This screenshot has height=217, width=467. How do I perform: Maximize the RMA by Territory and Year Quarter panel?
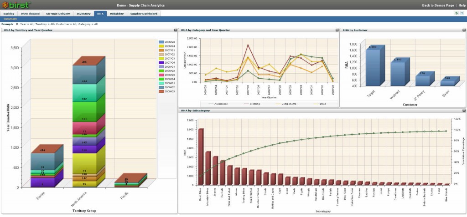click(x=175, y=30)
